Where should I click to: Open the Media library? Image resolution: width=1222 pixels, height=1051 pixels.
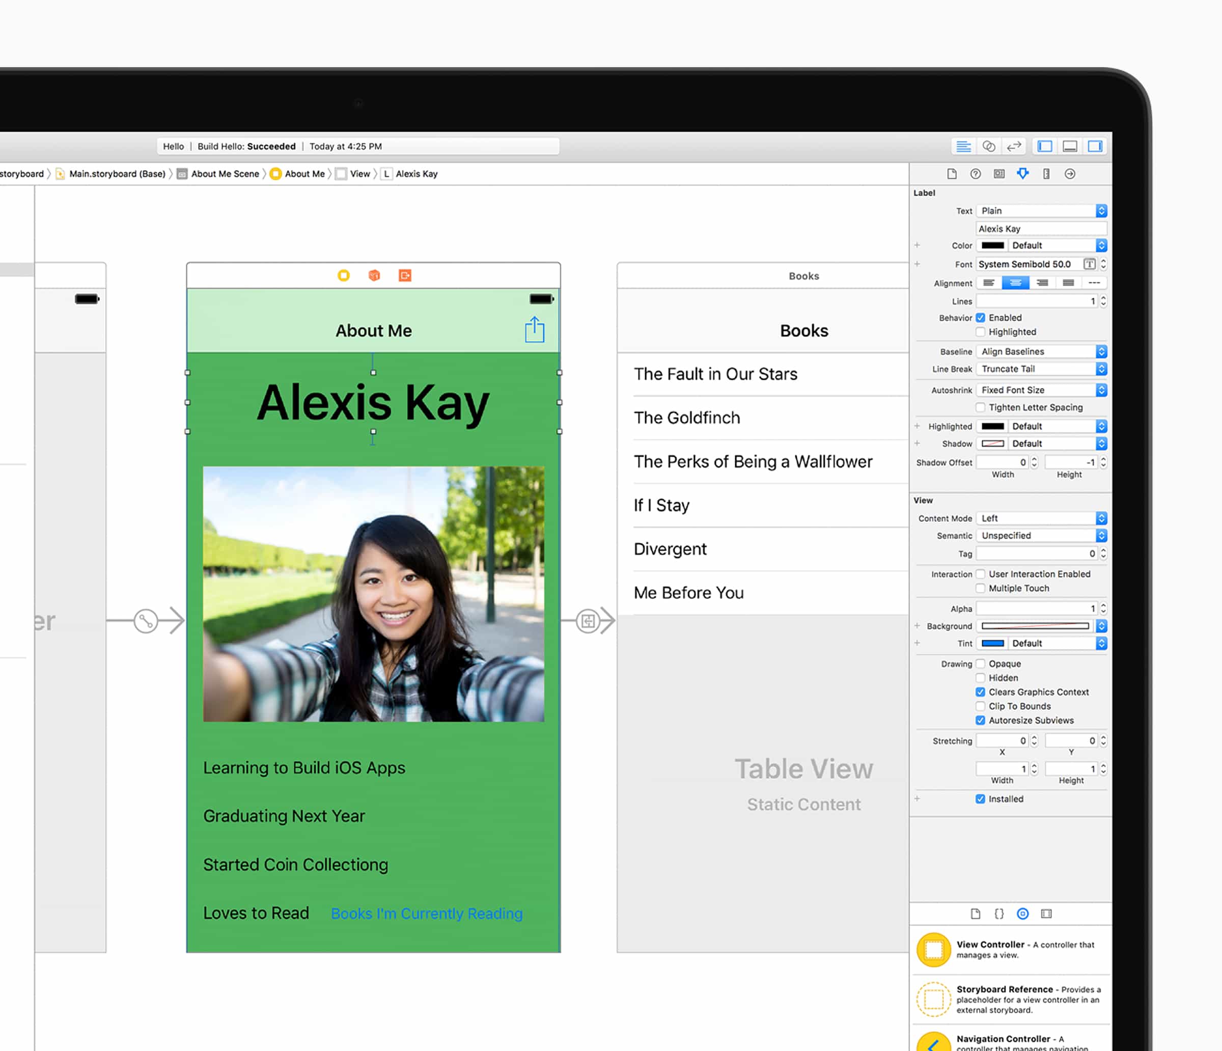coord(1047,914)
